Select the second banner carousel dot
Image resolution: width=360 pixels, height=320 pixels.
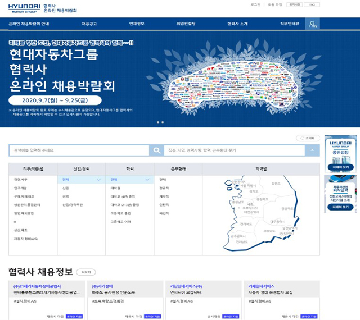click(163, 122)
